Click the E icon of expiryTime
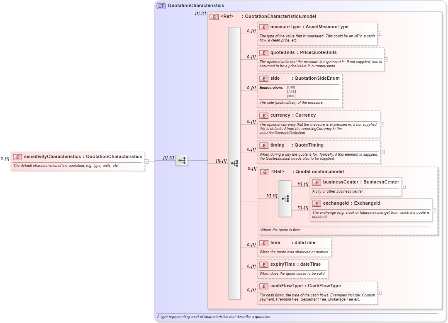The height and width of the screenshot is (323, 448). tap(264, 265)
